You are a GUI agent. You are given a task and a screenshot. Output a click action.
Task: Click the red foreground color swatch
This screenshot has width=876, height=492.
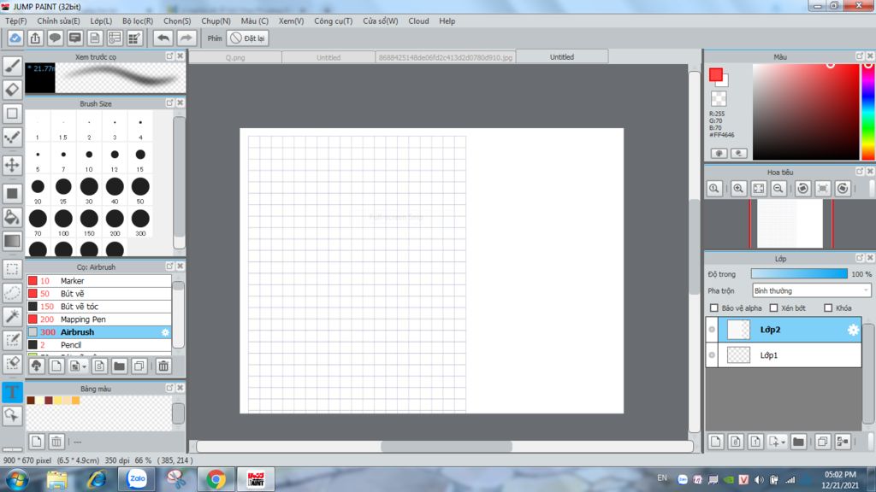[716, 75]
